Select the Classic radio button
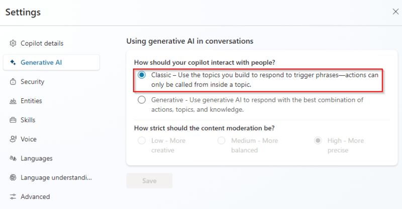Image resolution: width=402 pixels, height=209 pixels. click(x=142, y=75)
